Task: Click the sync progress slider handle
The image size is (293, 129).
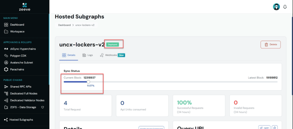Action: (x=88, y=82)
